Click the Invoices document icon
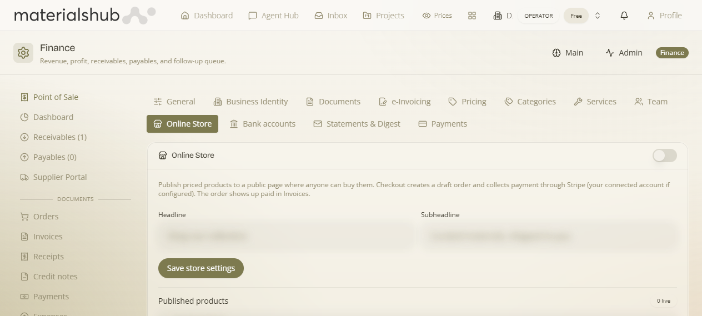This screenshot has width=702, height=316. click(x=24, y=237)
